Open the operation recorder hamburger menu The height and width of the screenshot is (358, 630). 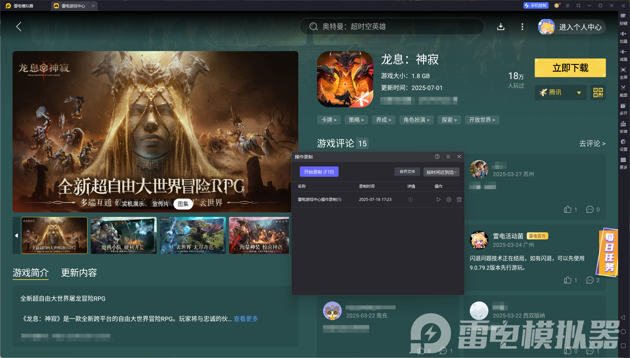click(448, 157)
